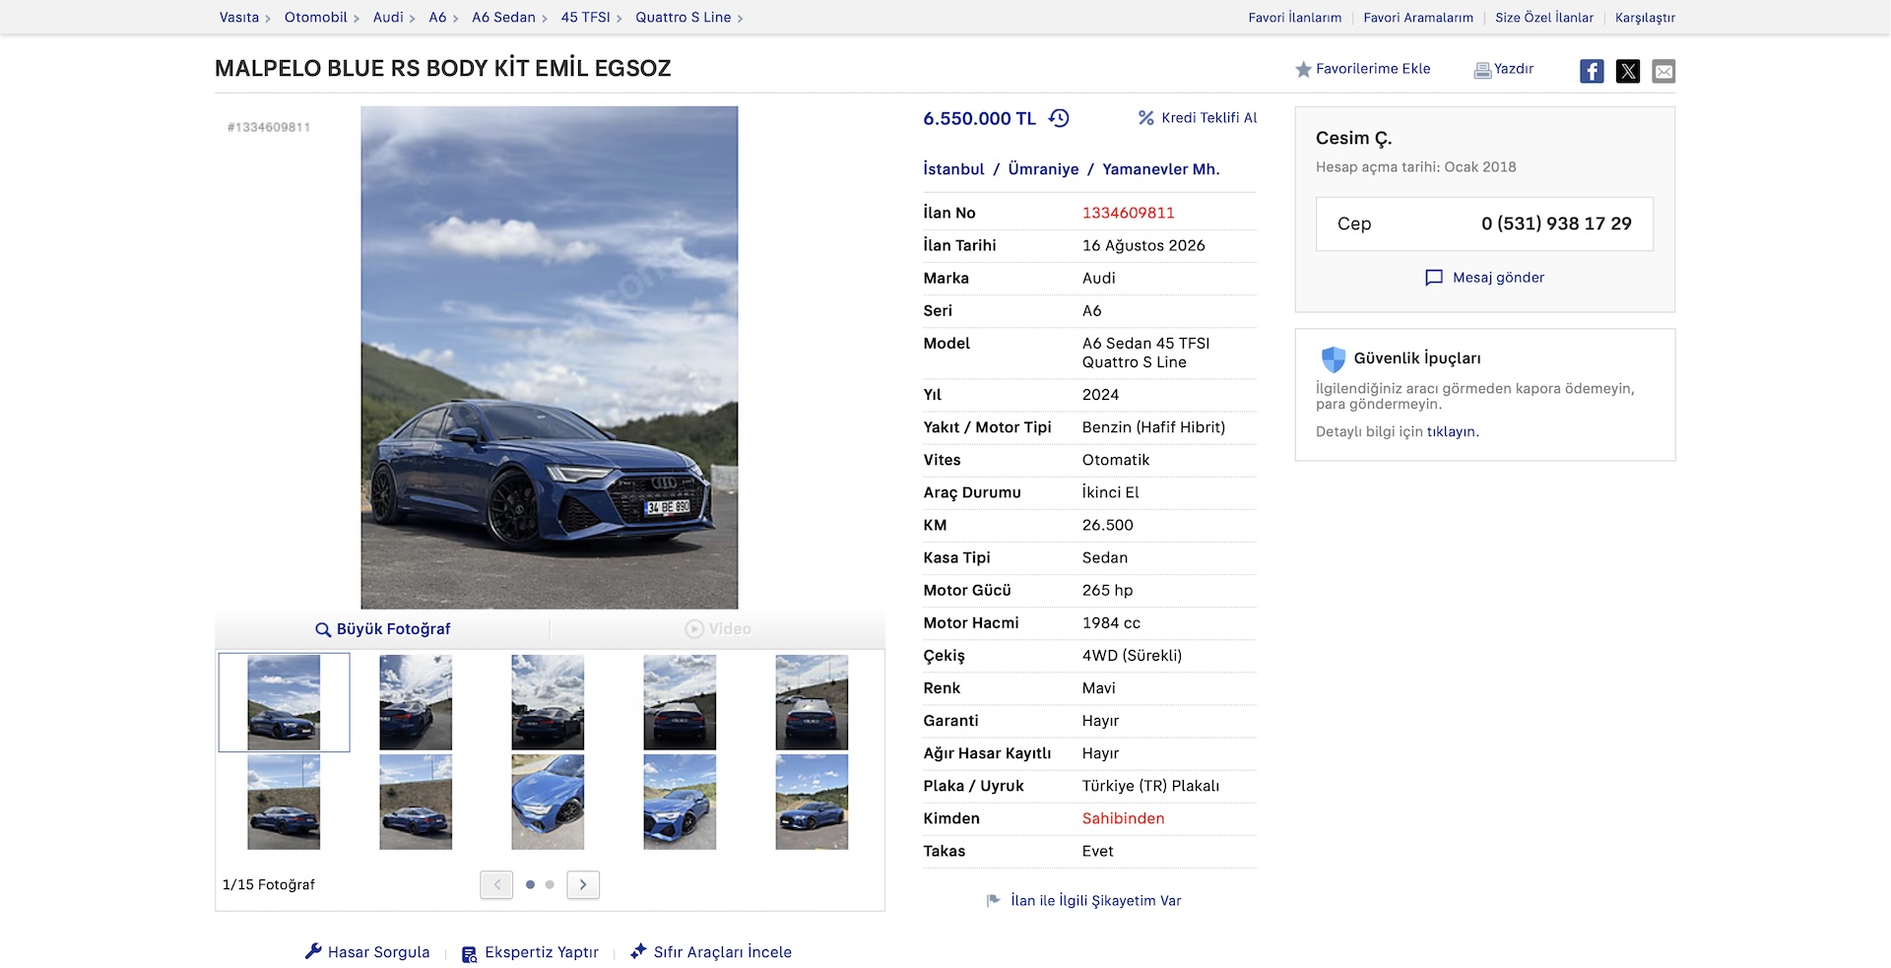Click the Yazdır print link
1891x968 pixels.
(1504, 69)
